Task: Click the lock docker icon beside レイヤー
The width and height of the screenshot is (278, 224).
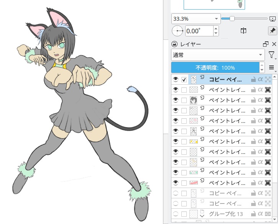Action: pos(174,44)
